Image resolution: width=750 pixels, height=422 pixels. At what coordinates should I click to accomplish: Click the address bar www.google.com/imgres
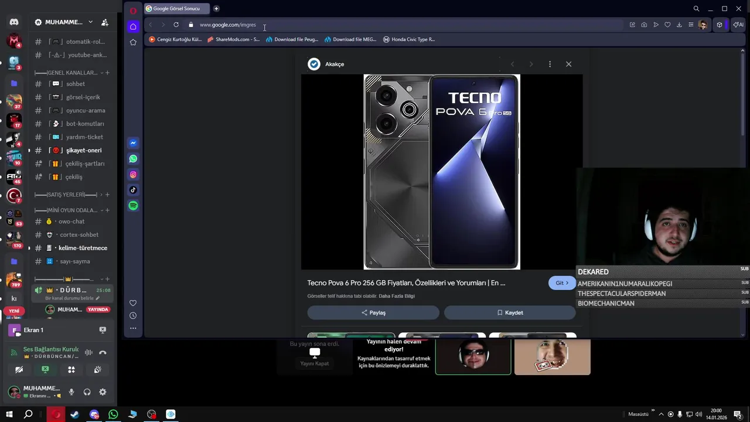tap(227, 25)
